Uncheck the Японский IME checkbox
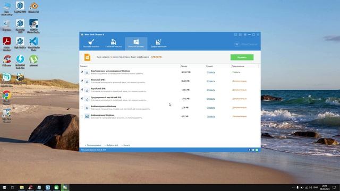The image size is (340, 191). pos(82,81)
